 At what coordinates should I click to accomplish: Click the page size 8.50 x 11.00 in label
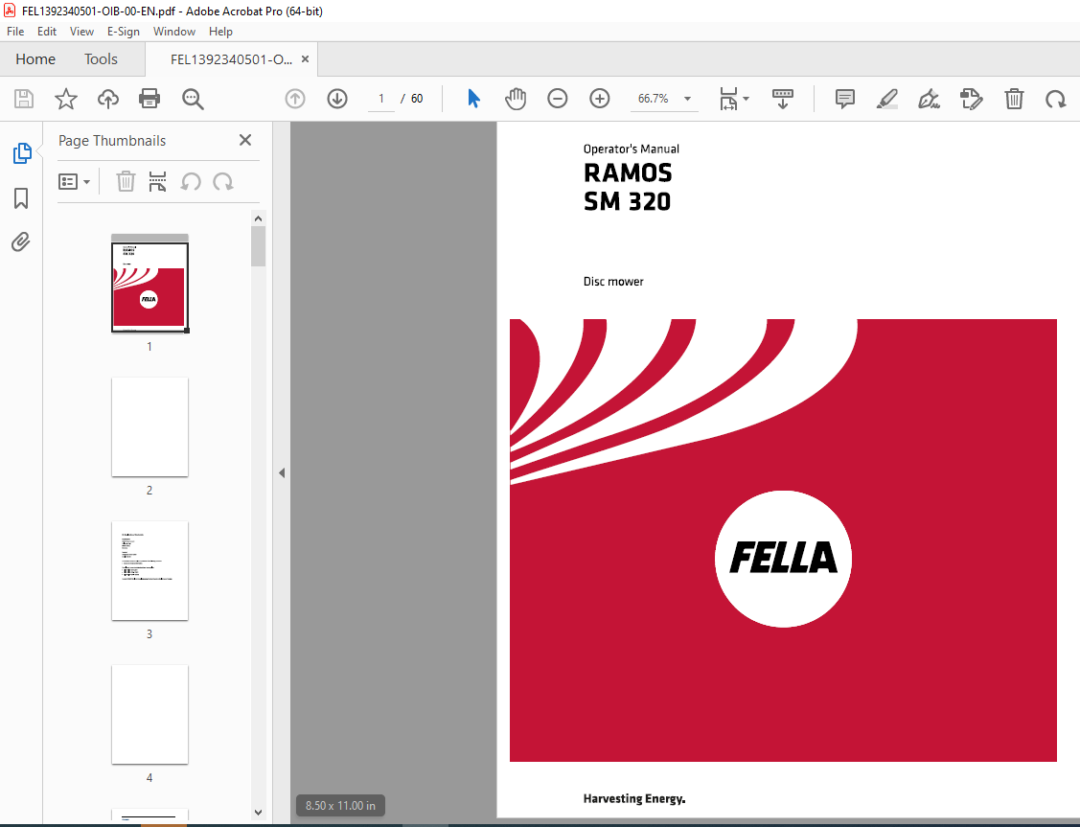pyautogui.click(x=340, y=806)
